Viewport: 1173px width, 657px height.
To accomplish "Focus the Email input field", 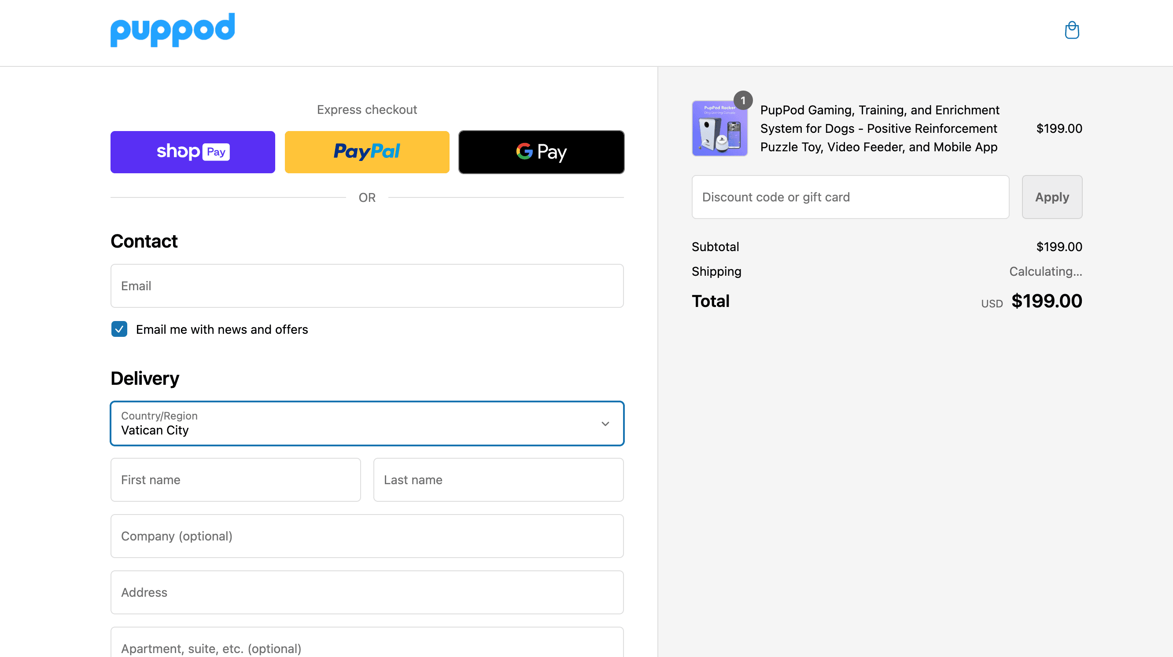I will coord(367,286).
